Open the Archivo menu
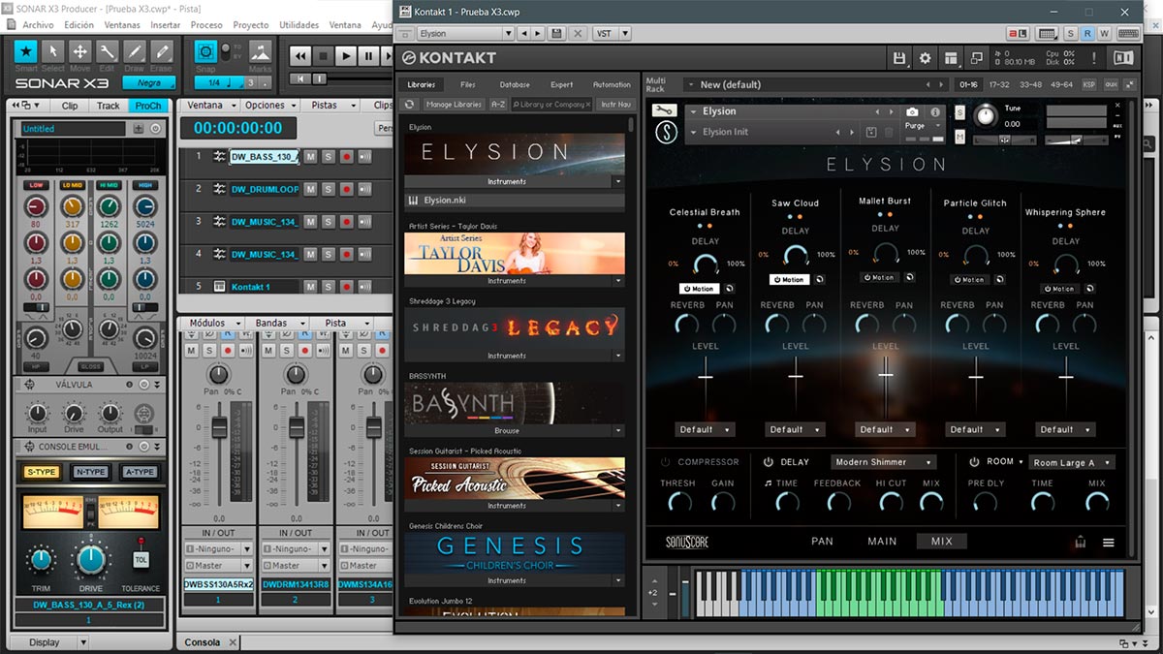Screen dimensions: 1163x654 tap(38, 24)
